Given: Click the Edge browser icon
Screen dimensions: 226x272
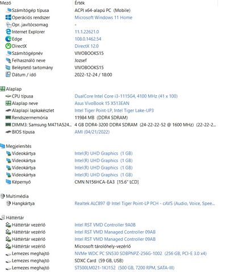Looking at the screenshot, I should click(9, 39).
